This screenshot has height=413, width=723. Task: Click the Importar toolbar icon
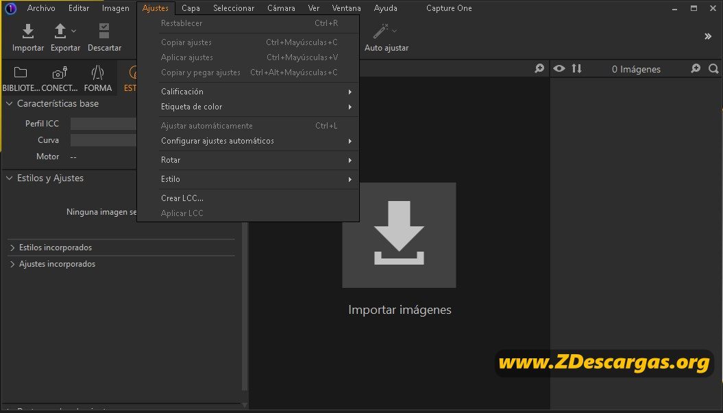coord(27,31)
